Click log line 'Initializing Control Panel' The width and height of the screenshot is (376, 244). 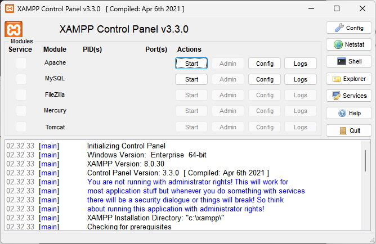[126, 146]
